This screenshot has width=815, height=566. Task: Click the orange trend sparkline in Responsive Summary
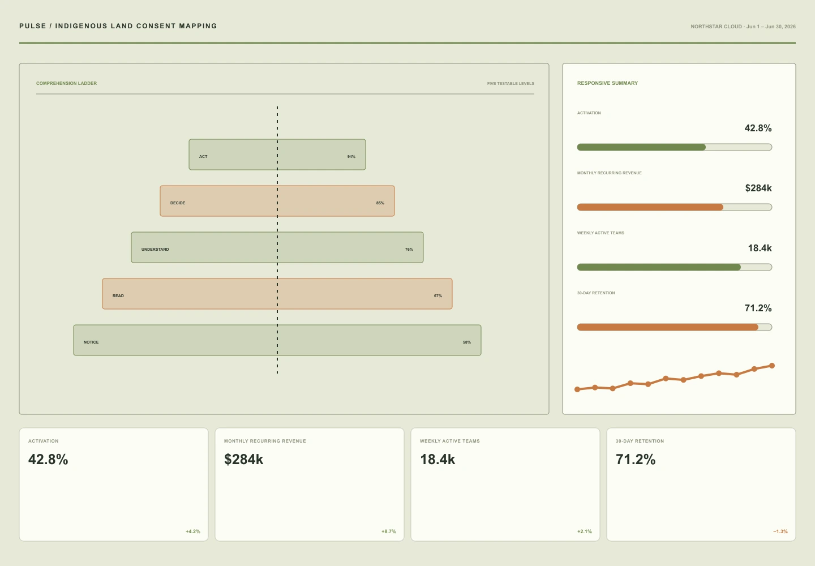[x=675, y=378]
